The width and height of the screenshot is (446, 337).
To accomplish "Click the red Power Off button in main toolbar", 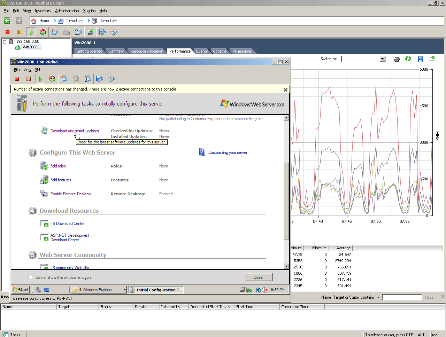I will (x=7, y=32).
